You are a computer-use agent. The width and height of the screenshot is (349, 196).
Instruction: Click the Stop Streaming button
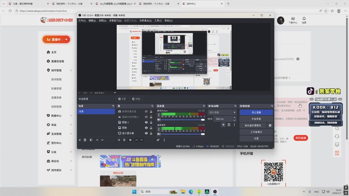(x=256, y=112)
